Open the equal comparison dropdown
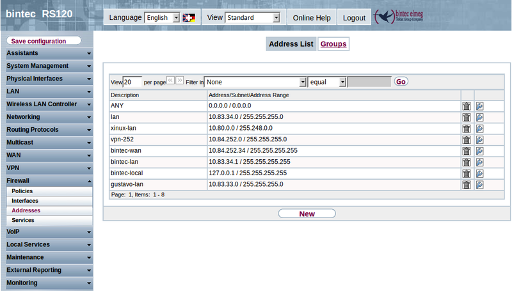 327,82
